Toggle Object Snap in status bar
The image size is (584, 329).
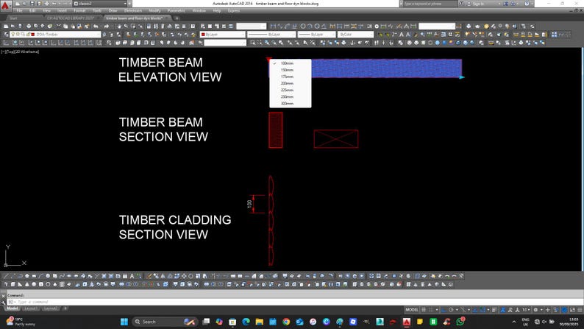[x=482, y=310]
